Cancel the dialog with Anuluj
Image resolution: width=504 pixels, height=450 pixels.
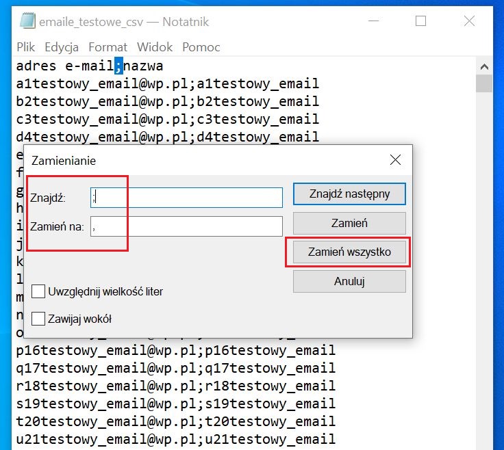349,281
